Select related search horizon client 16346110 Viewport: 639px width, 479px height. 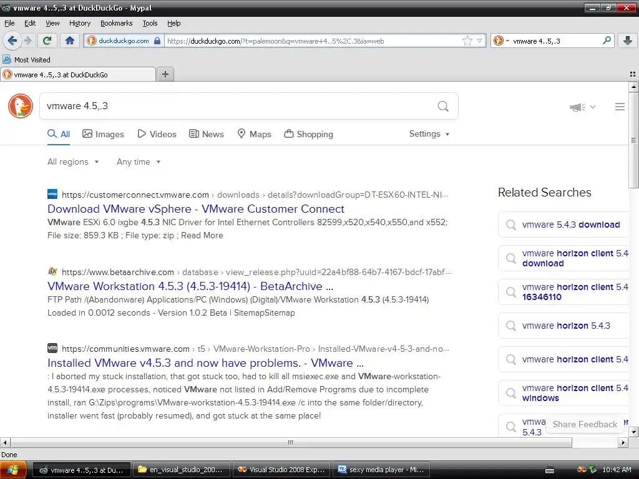click(x=563, y=292)
